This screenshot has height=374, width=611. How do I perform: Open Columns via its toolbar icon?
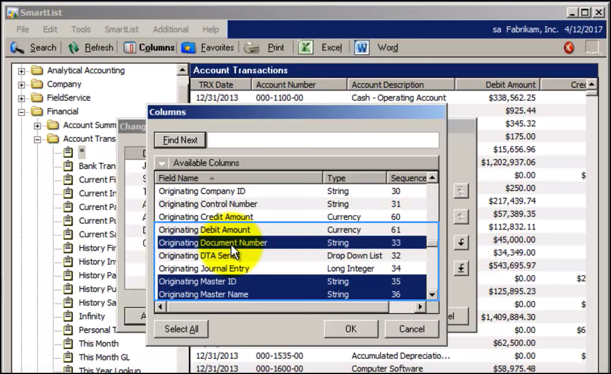click(x=129, y=47)
